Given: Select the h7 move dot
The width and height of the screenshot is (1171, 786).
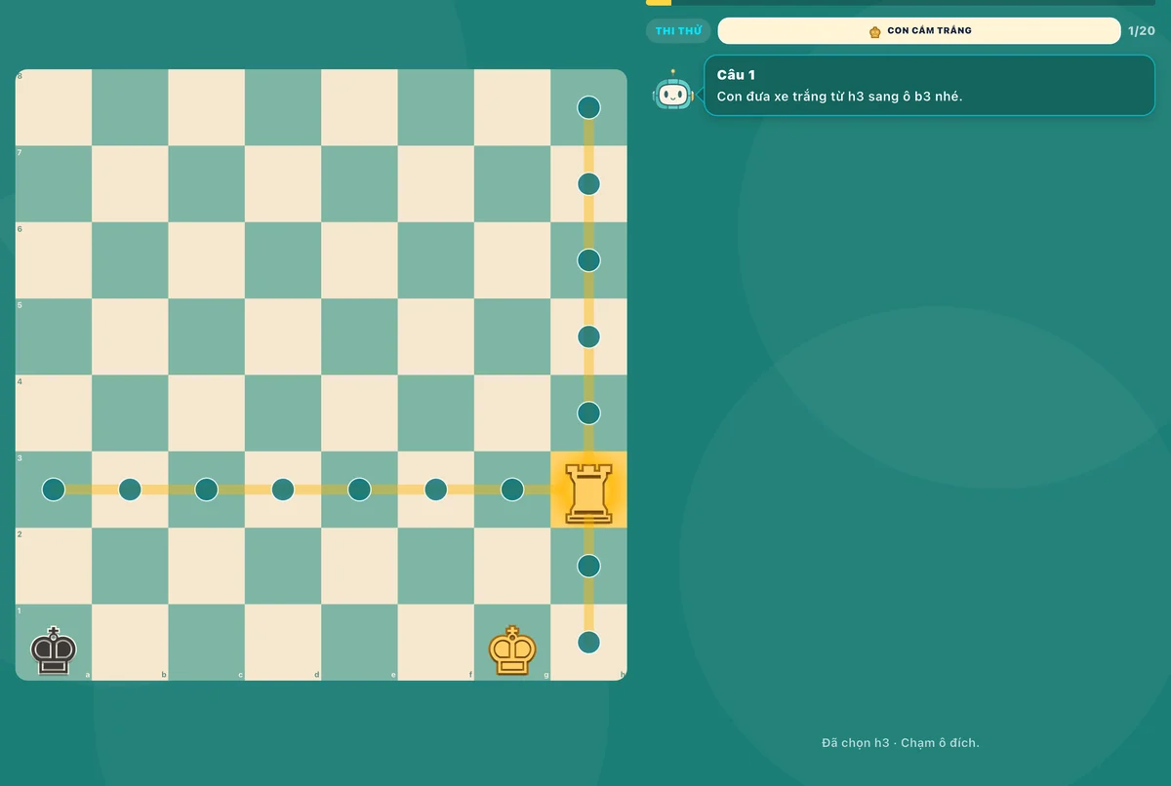Looking at the screenshot, I should tap(588, 183).
